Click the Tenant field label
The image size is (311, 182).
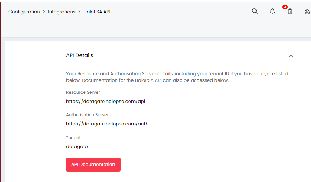pyautogui.click(x=73, y=138)
